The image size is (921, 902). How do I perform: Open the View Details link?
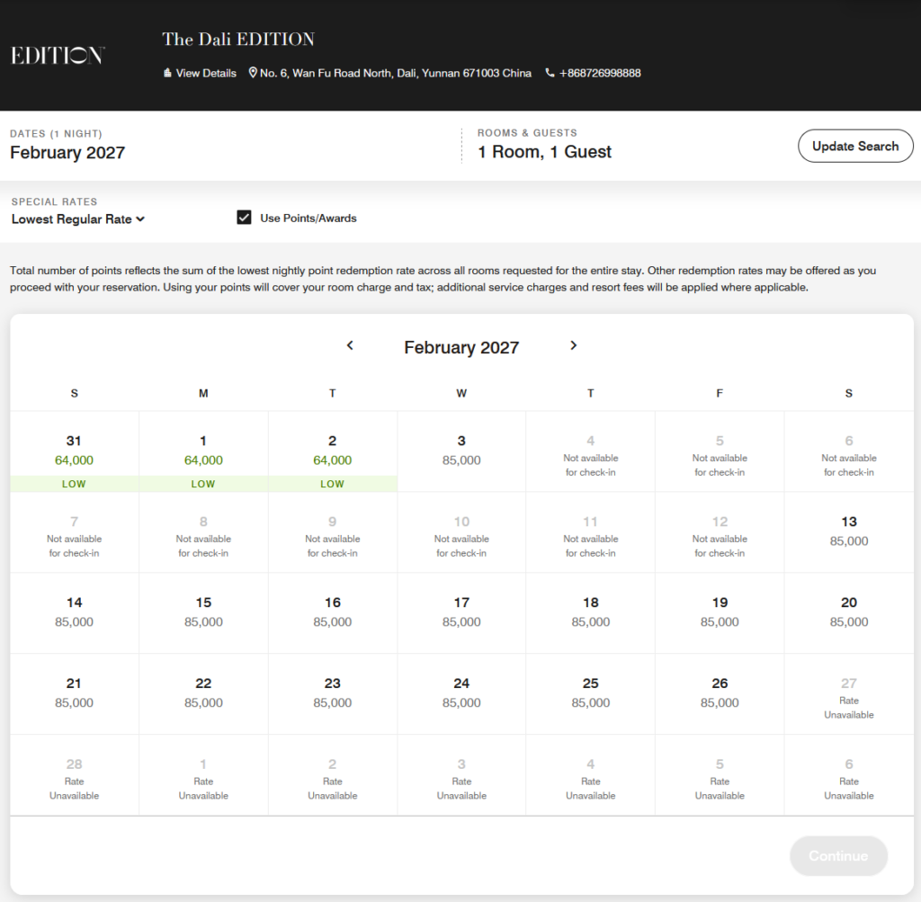(x=206, y=74)
